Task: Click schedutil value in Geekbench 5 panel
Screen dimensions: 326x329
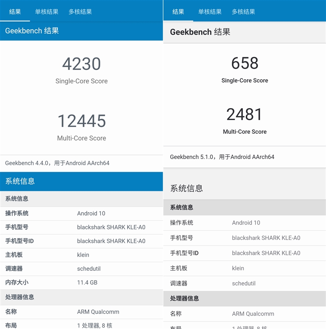Action: [x=244, y=283]
